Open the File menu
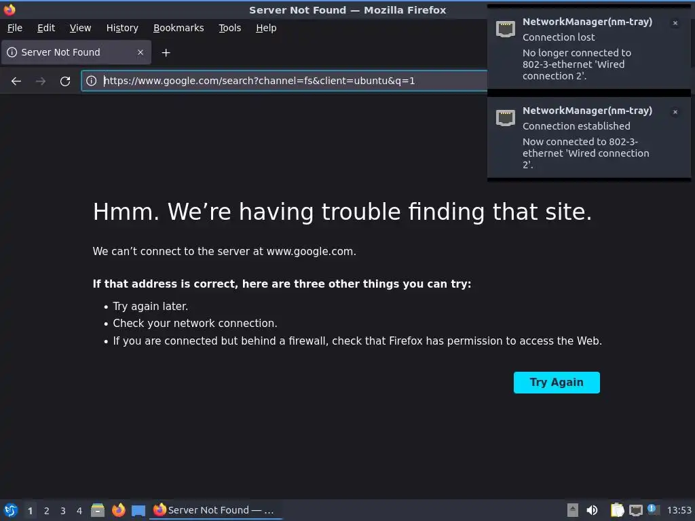Image resolution: width=695 pixels, height=521 pixels. coord(15,28)
